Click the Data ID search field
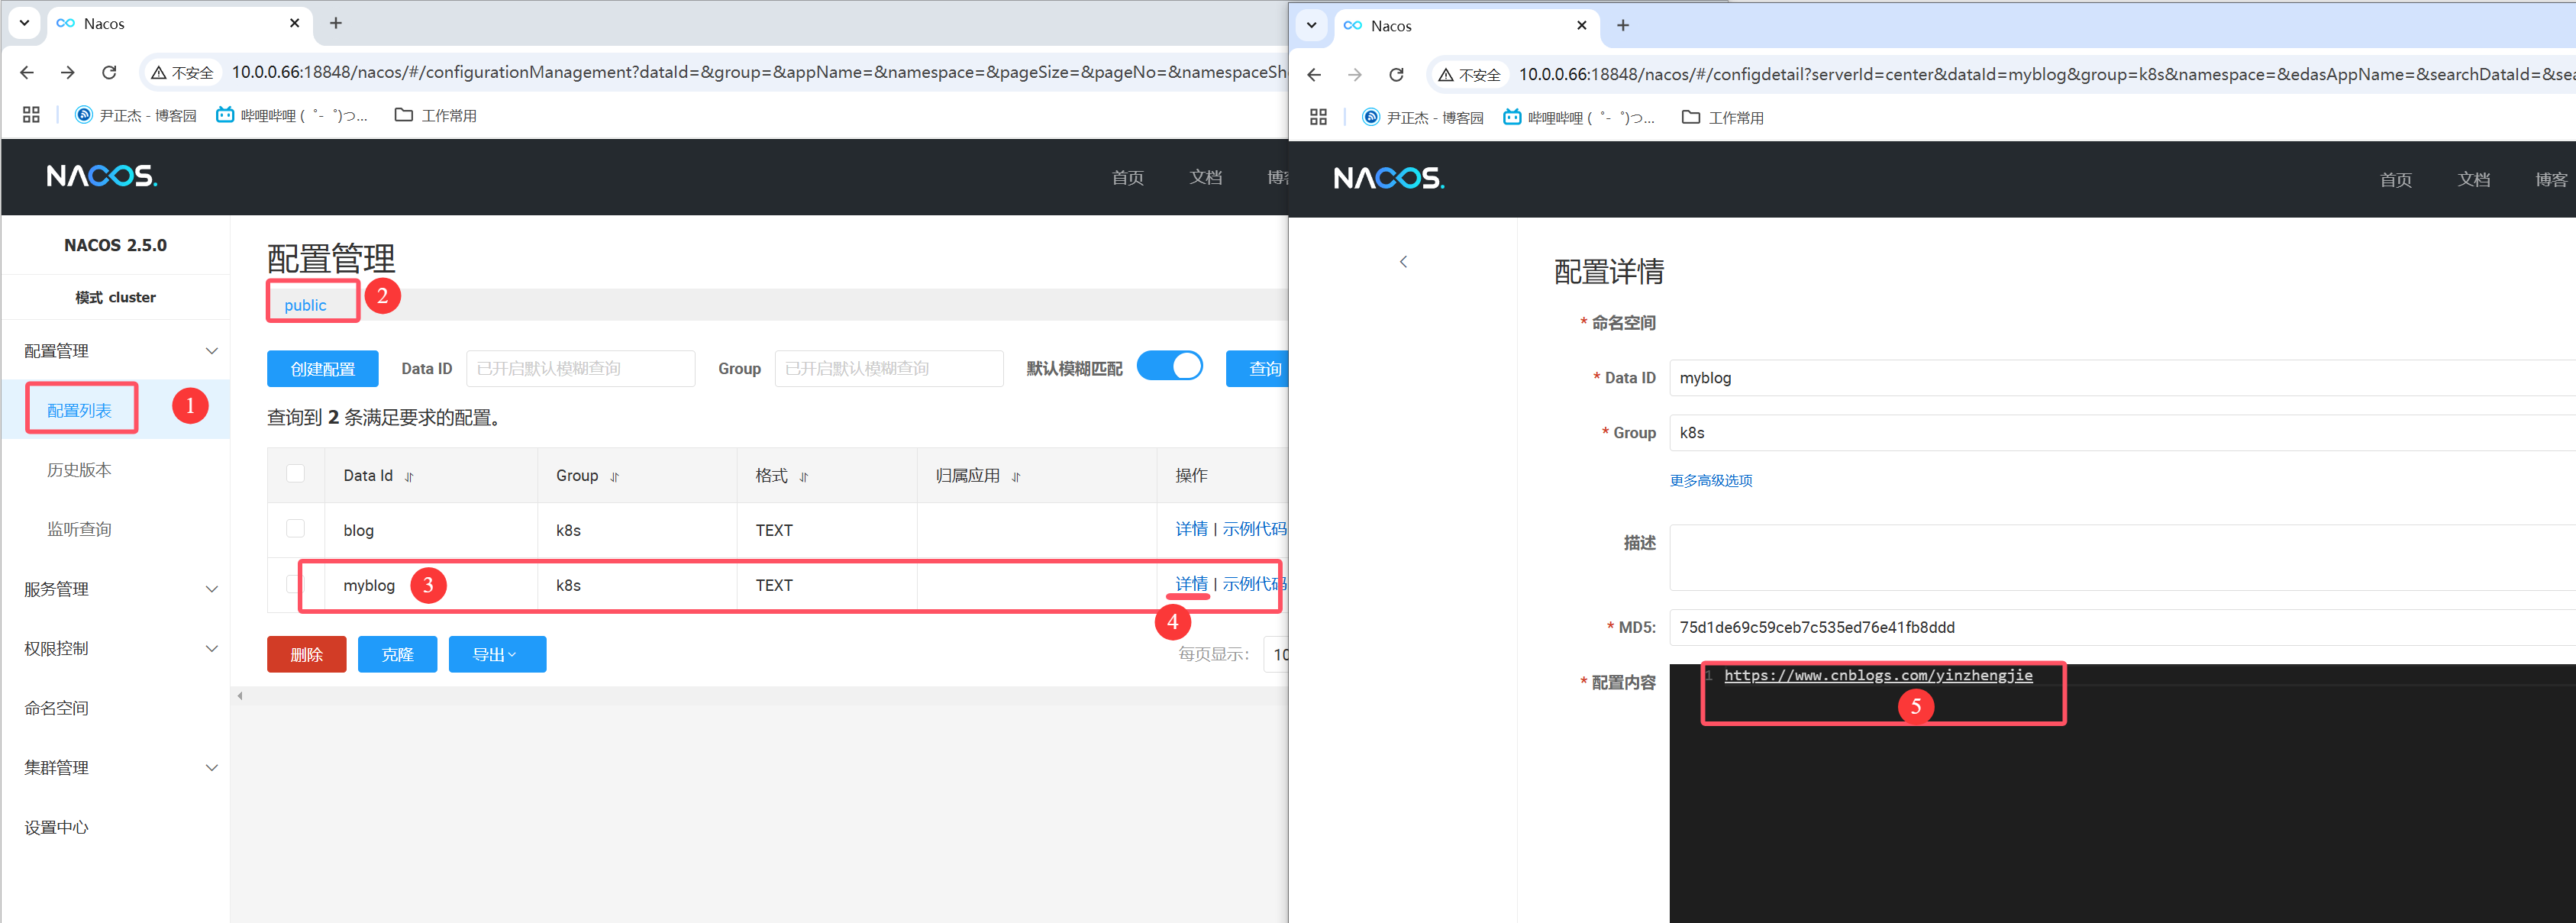Screen dimensions: 2576x923 tap(580, 369)
